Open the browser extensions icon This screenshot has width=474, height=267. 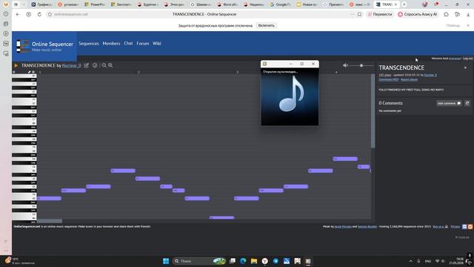[446, 14]
